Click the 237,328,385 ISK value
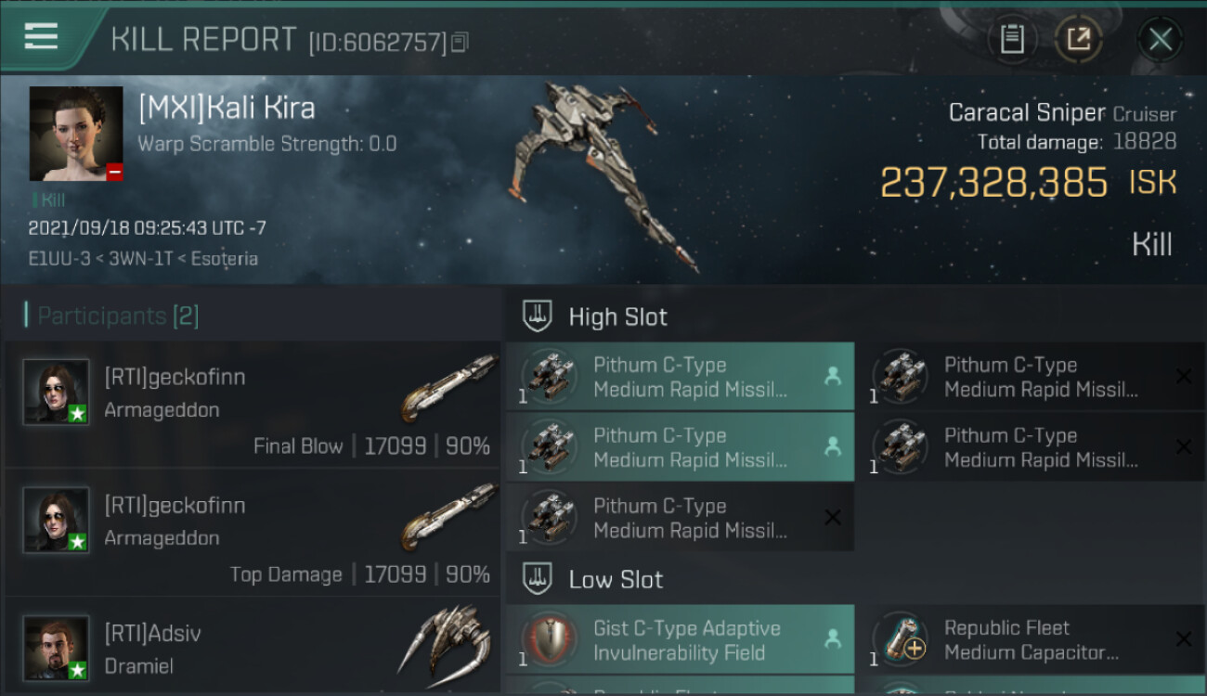1207x696 pixels. point(993,183)
